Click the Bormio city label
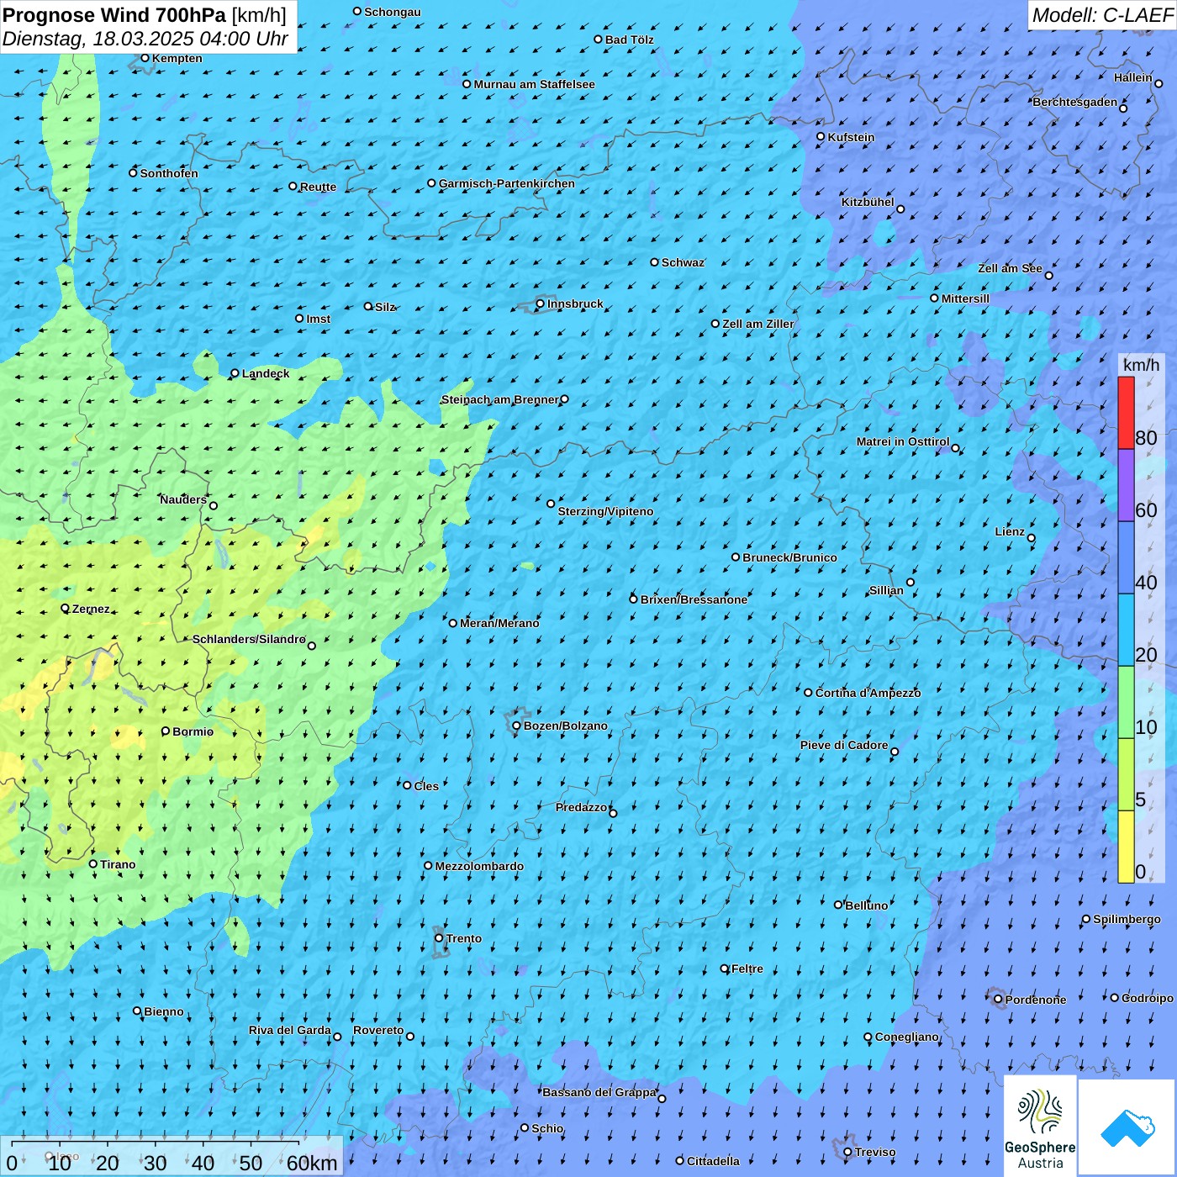 [x=193, y=731]
